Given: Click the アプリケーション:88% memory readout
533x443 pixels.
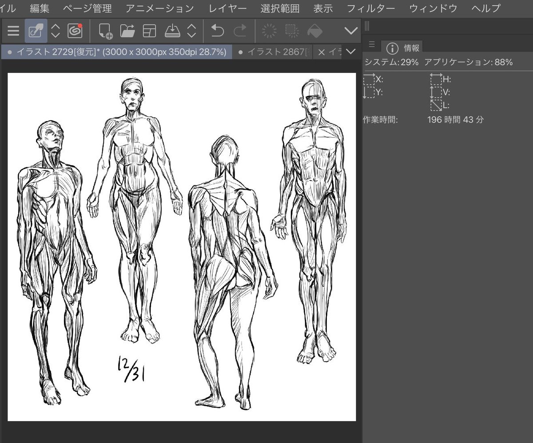Looking at the screenshot, I should 469,62.
